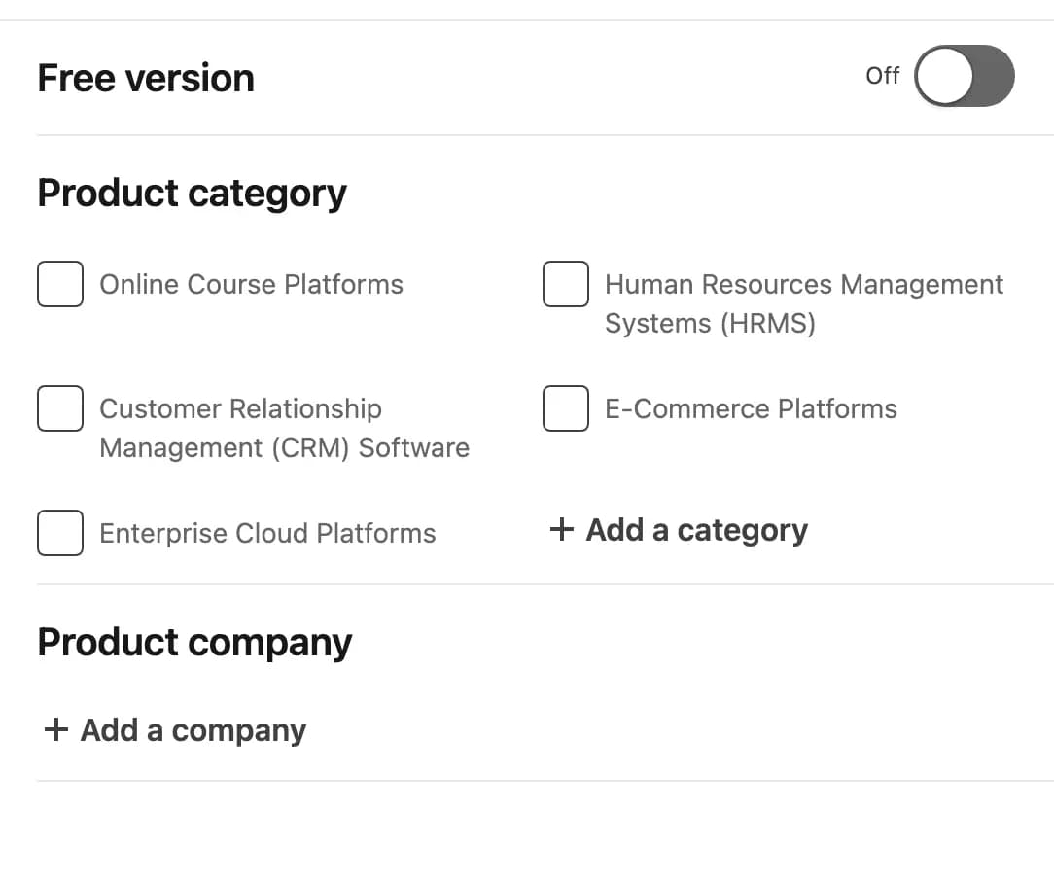Select Human Resources Management Systems (HRMS)
Image resolution: width=1054 pixels, height=883 pixels.
point(566,284)
